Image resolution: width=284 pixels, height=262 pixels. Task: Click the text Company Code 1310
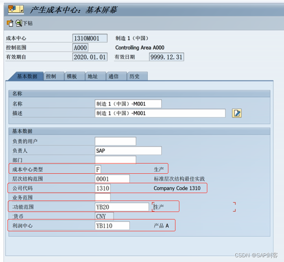[x=177, y=188]
